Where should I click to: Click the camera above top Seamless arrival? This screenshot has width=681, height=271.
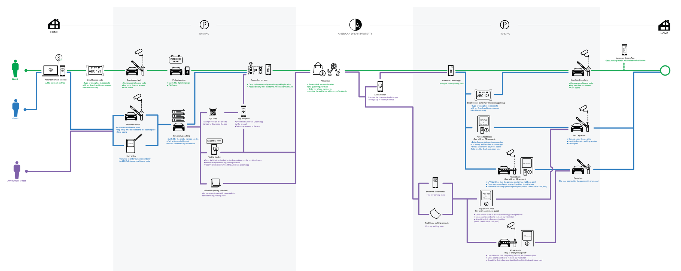tap(139, 52)
